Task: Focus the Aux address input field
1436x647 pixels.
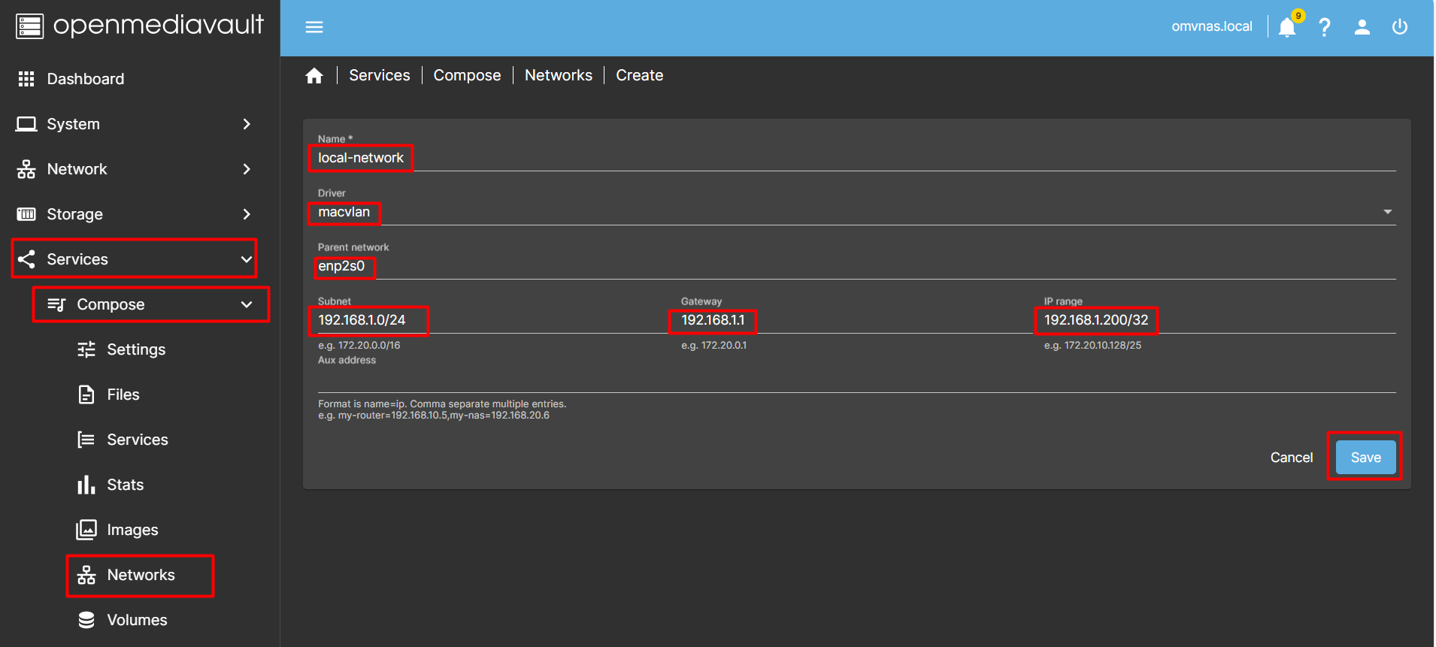Action: [857, 380]
